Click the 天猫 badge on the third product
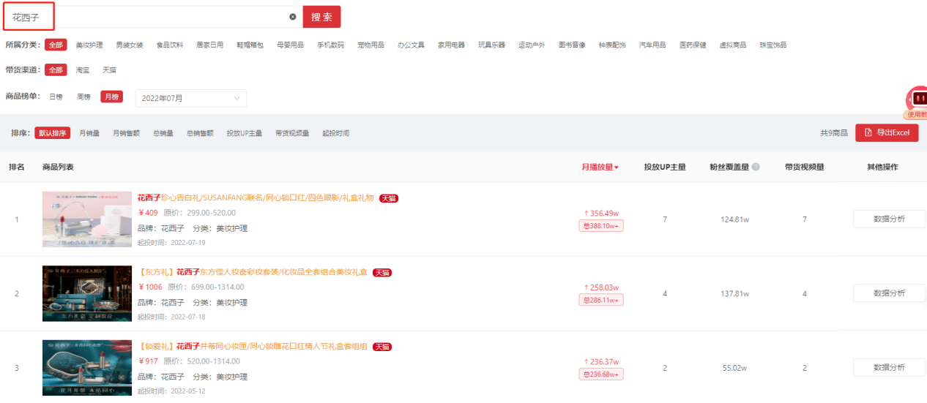Viewport: 927px width, 403px height. (x=381, y=347)
